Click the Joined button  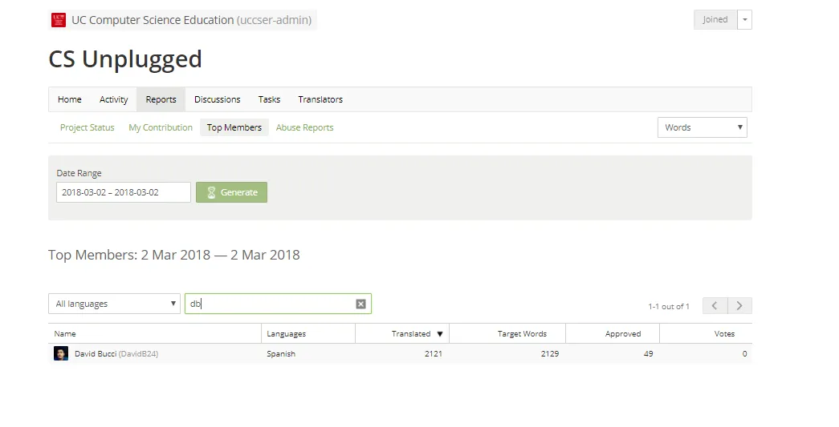click(715, 20)
